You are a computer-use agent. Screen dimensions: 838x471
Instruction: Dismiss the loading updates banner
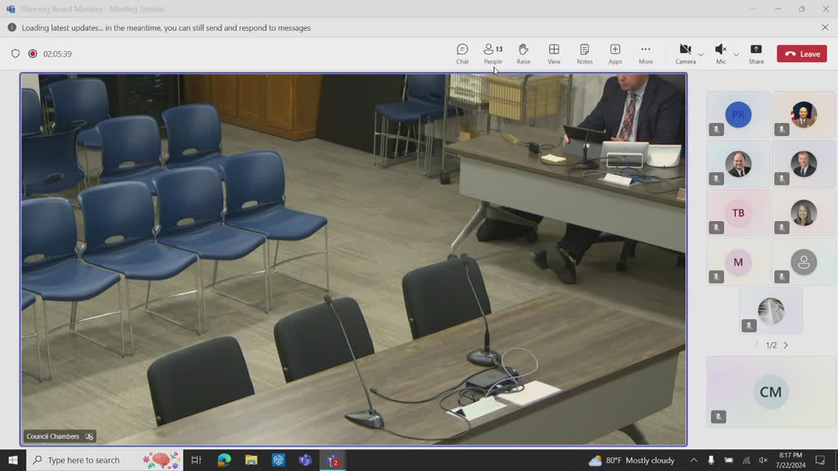(x=825, y=27)
